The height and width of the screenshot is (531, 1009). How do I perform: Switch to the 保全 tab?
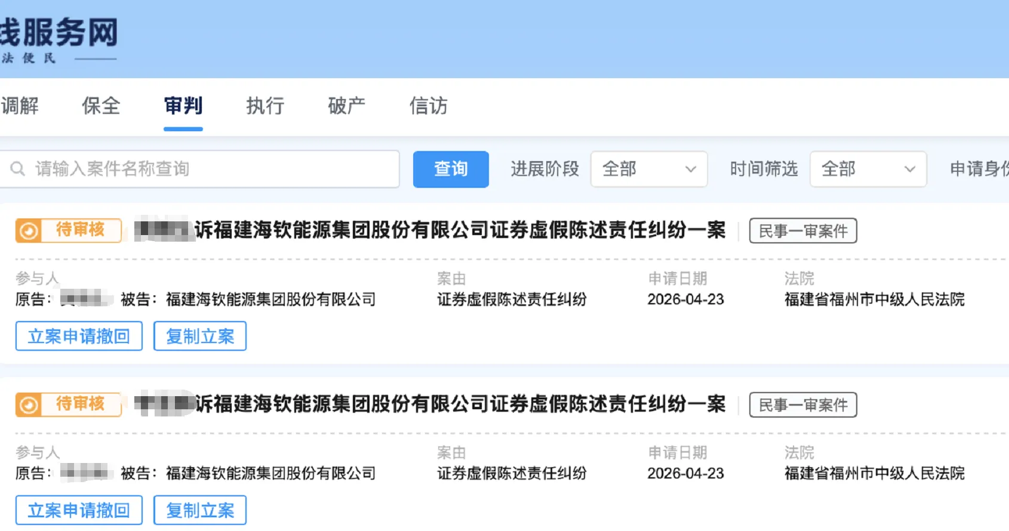pos(101,106)
